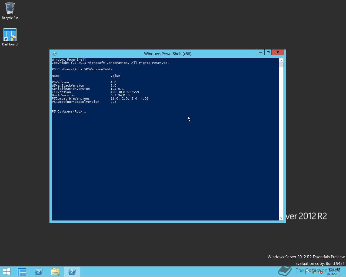Click the $PSVersionTable command text
The width and height of the screenshot is (346, 277).
tap(98, 69)
